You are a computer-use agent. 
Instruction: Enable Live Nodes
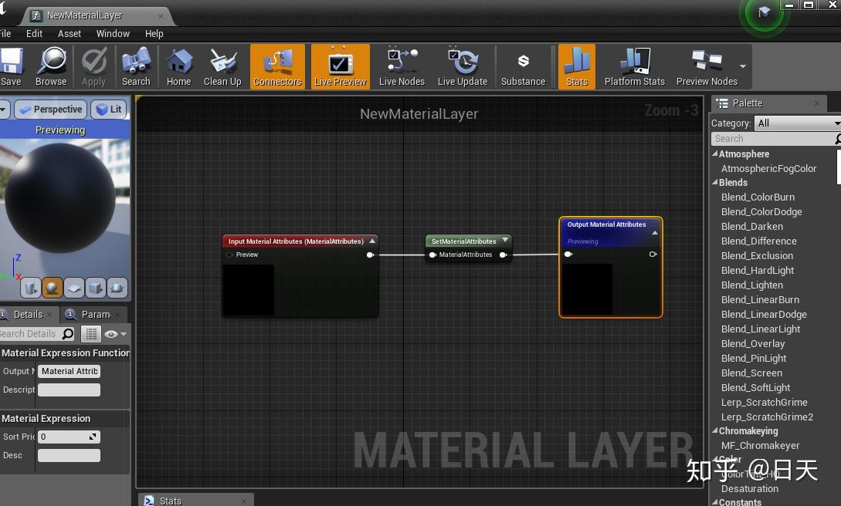point(401,66)
